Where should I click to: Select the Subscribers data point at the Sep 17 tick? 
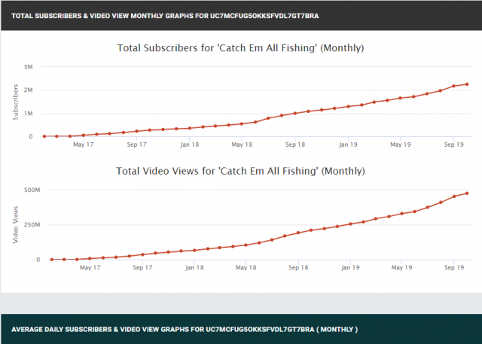[137, 131]
